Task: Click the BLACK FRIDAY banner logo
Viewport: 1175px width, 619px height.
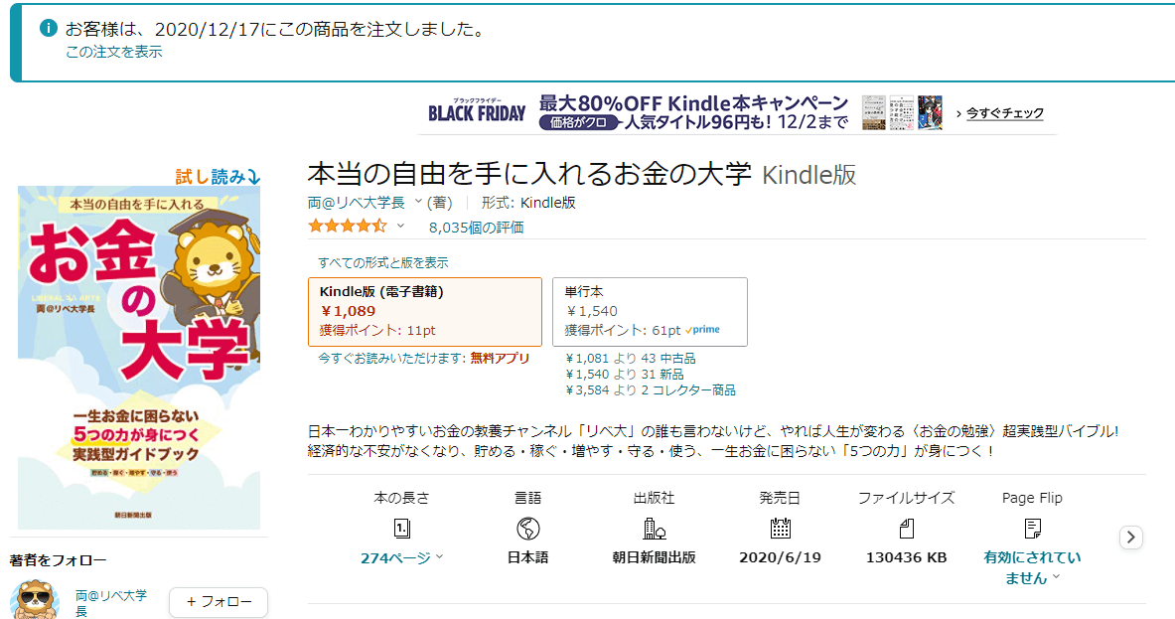Action: tap(477, 111)
